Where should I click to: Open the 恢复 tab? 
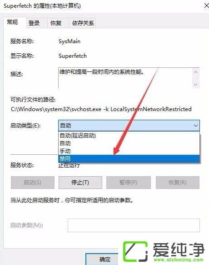click(56, 23)
